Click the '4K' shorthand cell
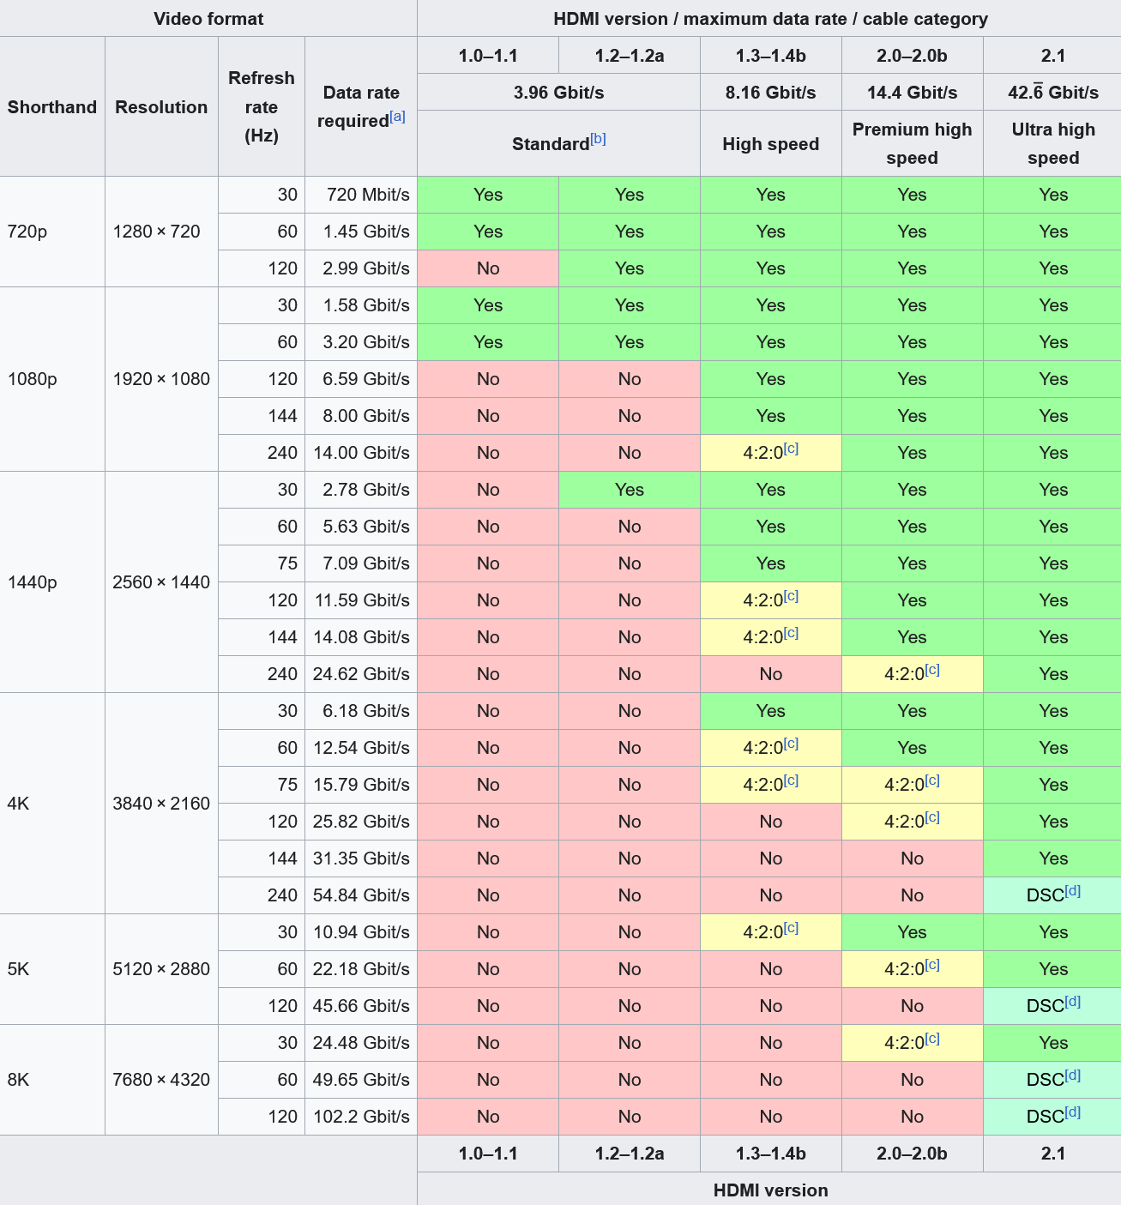 click(x=52, y=804)
